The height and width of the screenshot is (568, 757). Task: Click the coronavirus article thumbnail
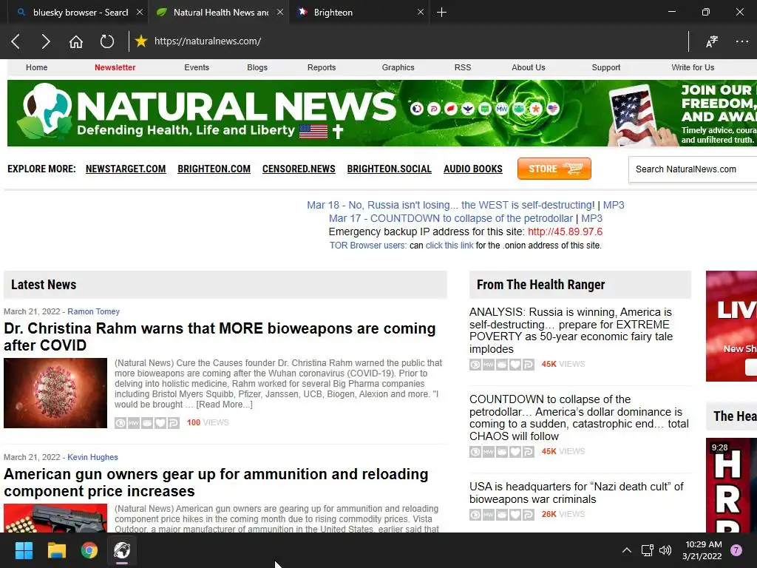(55, 393)
